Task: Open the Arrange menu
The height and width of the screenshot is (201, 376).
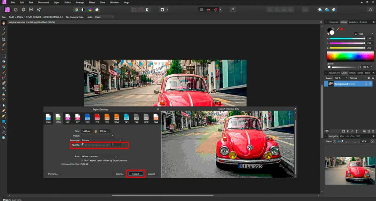Action: 80,3
